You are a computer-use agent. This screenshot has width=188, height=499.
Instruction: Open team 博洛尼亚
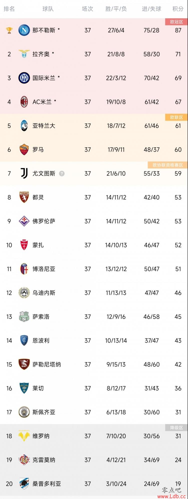[x=44, y=269]
